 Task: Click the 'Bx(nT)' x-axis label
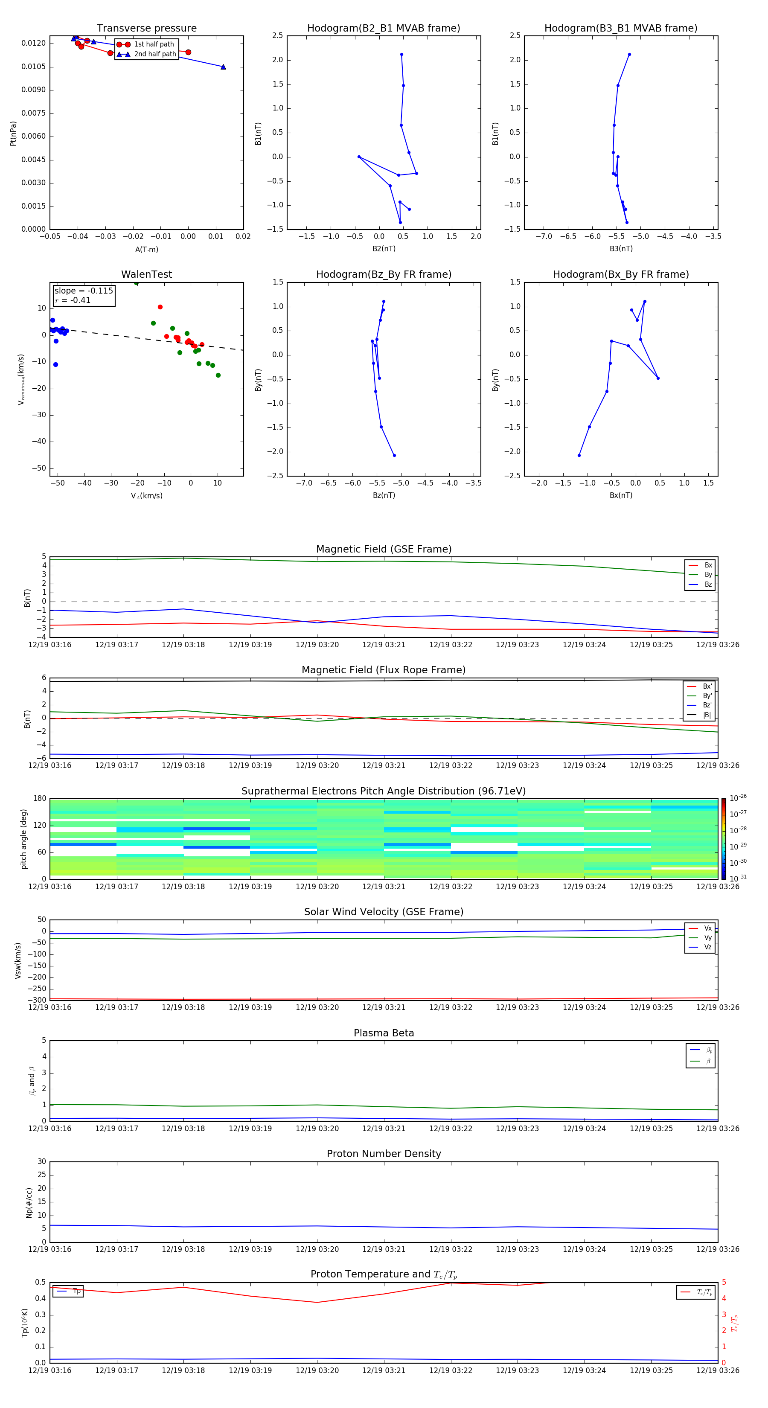tap(621, 495)
